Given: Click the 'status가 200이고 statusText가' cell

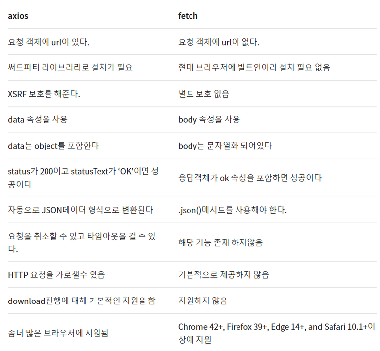Looking at the screenshot, I should 83,178.
